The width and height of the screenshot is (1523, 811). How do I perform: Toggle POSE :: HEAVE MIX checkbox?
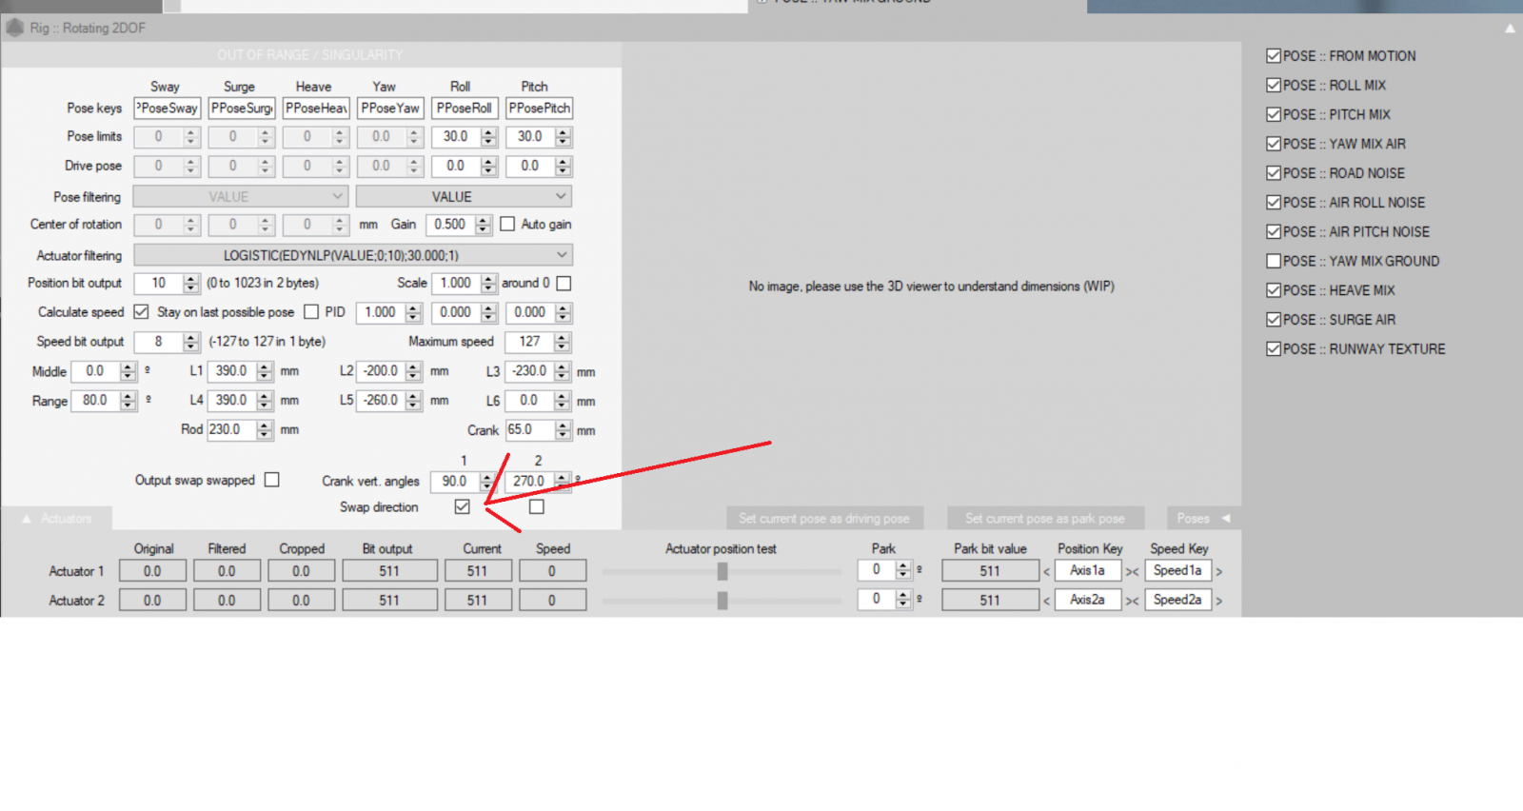(x=1274, y=290)
